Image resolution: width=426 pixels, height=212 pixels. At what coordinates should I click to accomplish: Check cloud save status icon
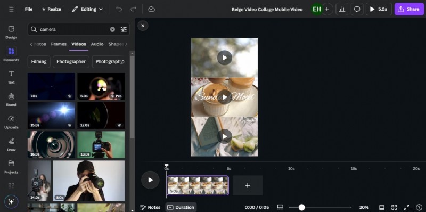tap(152, 9)
